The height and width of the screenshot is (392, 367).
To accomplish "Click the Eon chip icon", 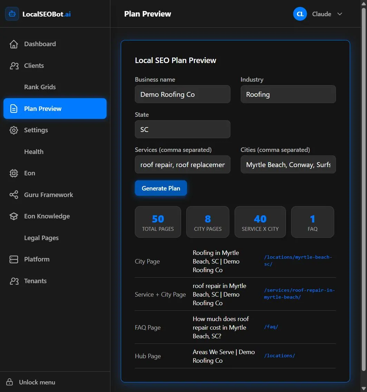I will click(x=14, y=173).
